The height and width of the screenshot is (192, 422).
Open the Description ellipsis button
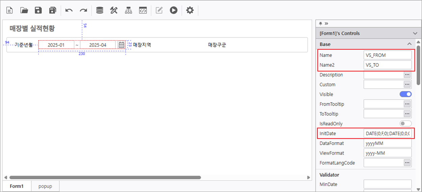coord(407,75)
